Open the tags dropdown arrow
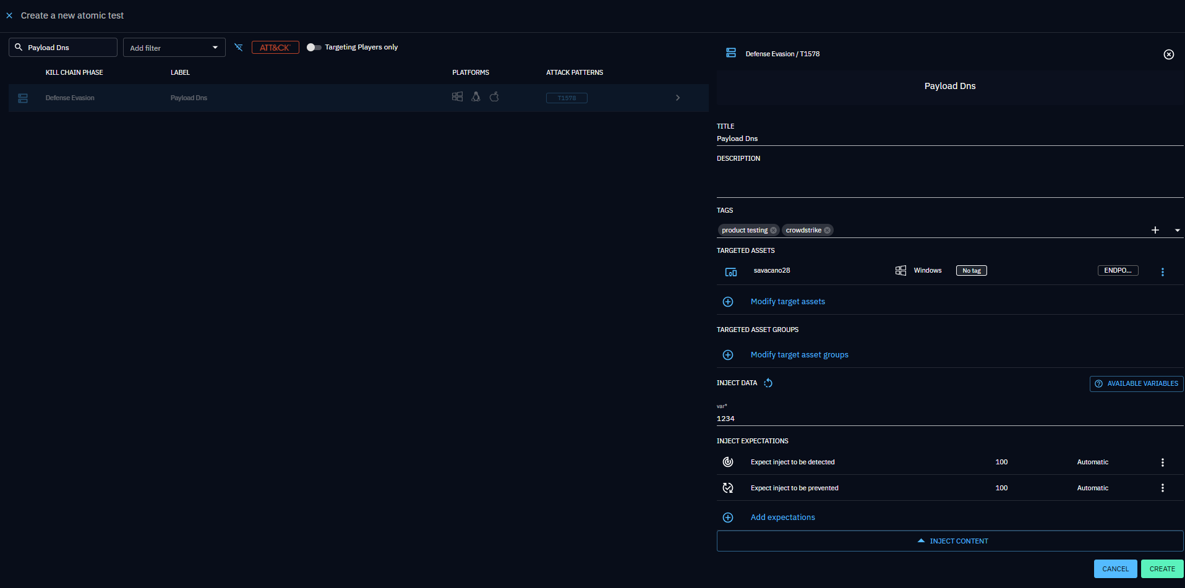1185x588 pixels. [x=1177, y=230]
